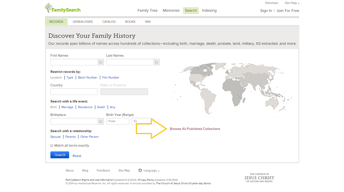Open the Indexing section
This screenshot has height=192, width=344.
pos(209,11)
